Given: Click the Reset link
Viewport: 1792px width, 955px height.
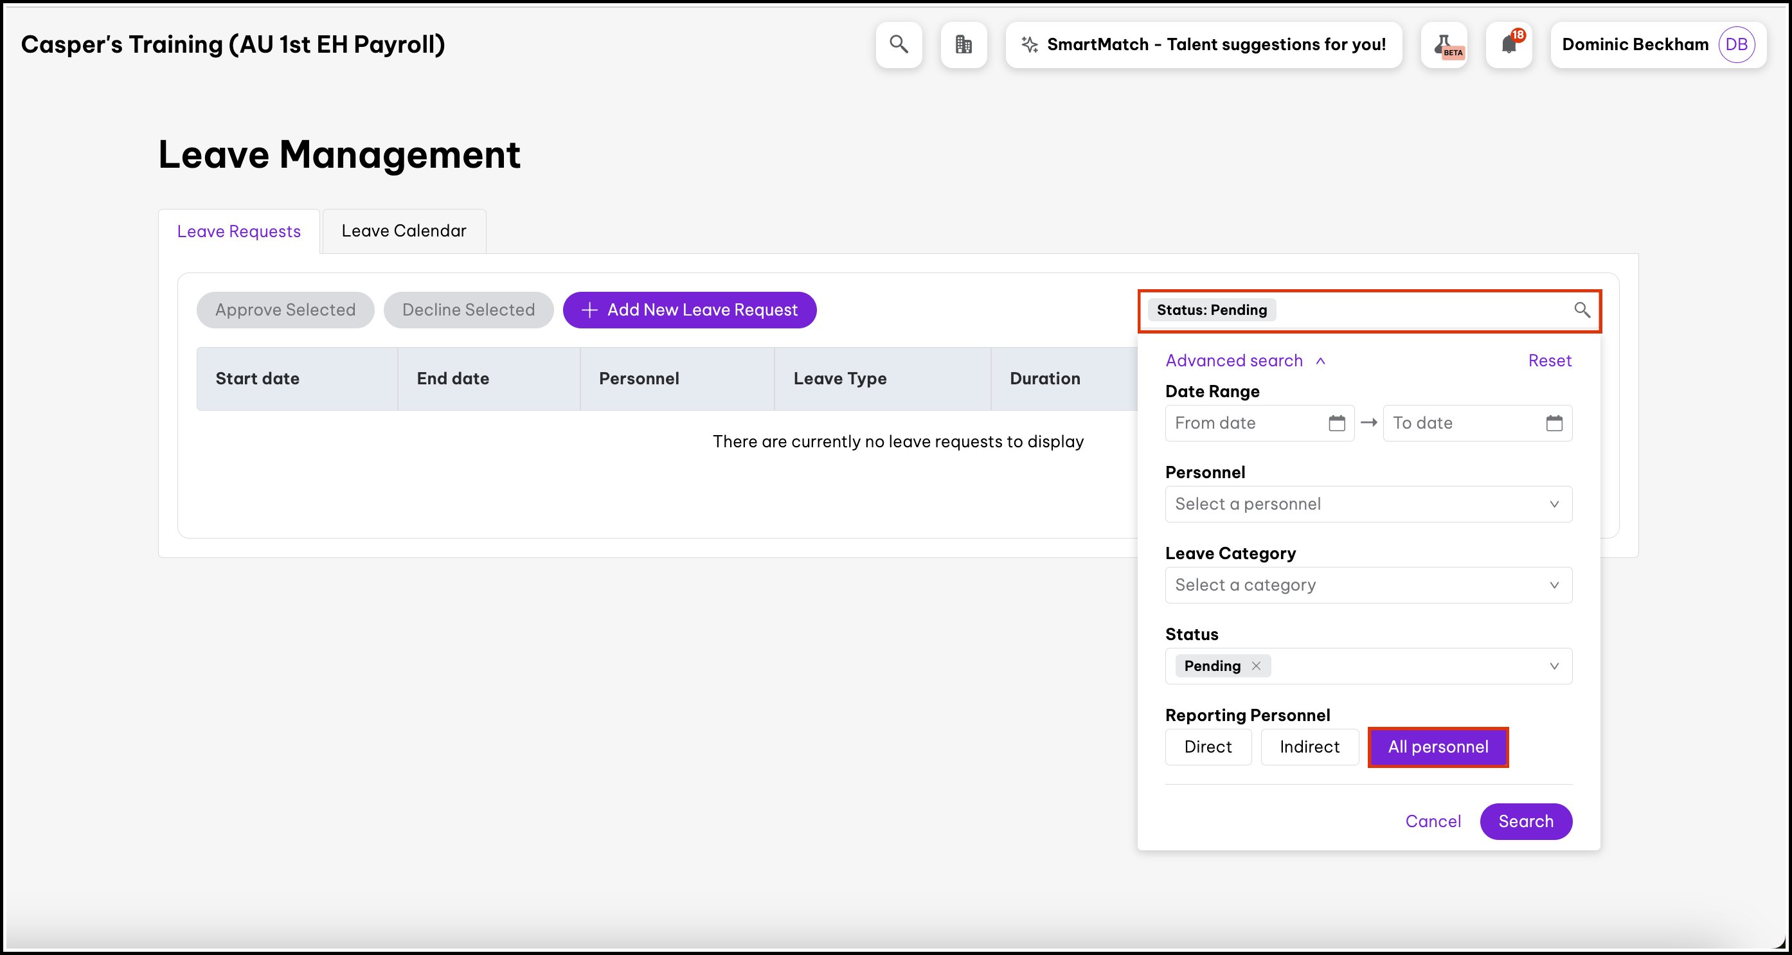Looking at the screenshot, I should pos(1549,361).
